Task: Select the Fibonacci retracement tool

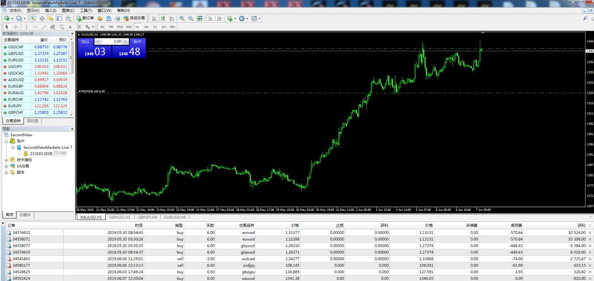Action: [x=61, y=27]
